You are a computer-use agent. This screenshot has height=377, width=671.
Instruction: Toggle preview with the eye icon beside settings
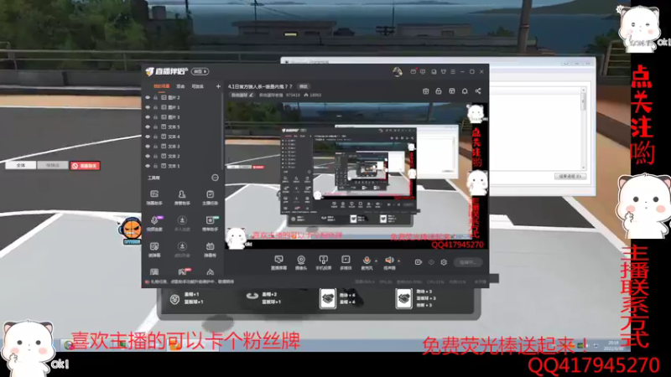tap(431, 262)
